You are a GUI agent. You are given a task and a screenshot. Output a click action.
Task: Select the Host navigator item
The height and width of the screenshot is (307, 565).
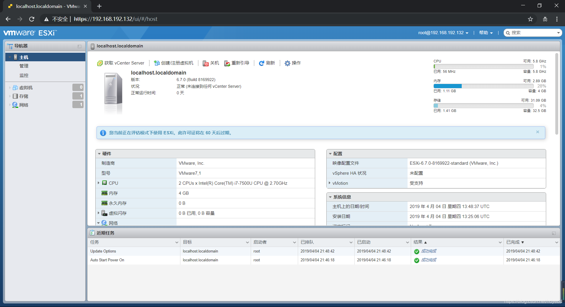45,57
